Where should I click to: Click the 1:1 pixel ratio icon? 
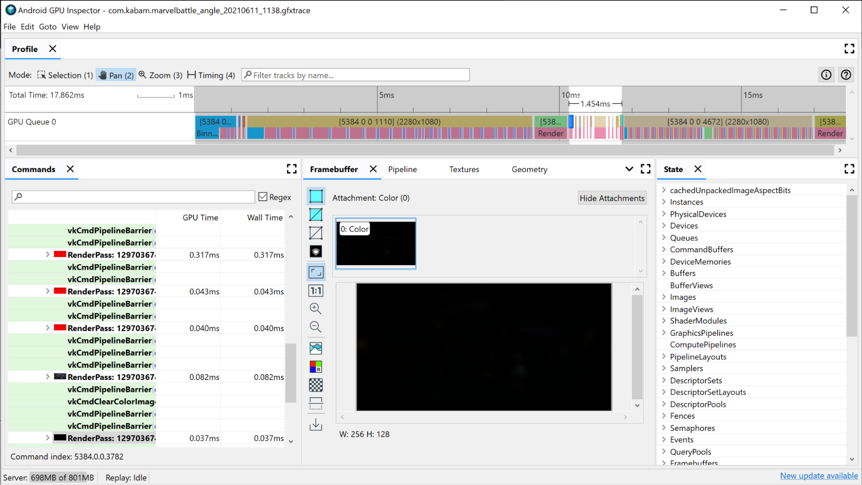coord(316,291)
